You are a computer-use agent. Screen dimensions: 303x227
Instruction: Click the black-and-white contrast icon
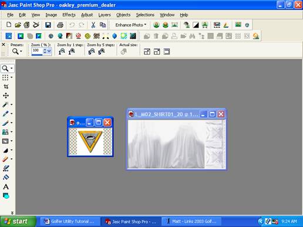196,25
